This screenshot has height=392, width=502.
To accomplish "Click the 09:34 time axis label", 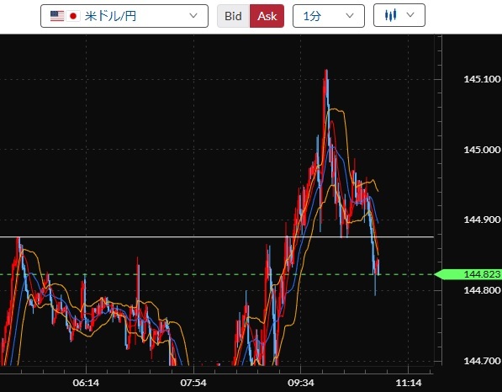I will pos(301,383).
